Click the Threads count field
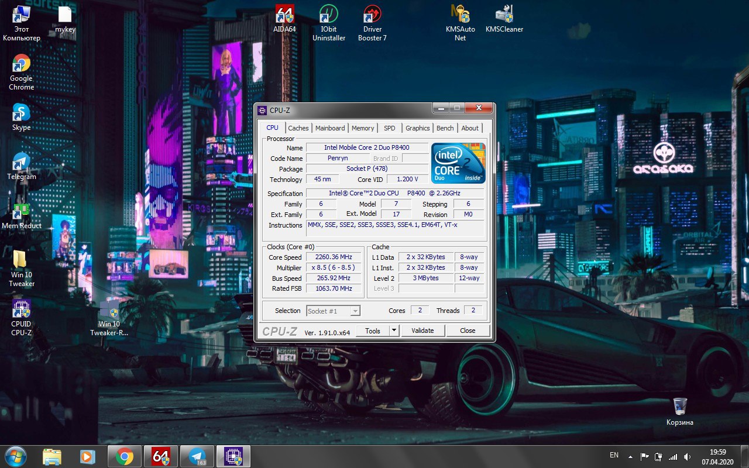749x468 pixels. [473, 310]
